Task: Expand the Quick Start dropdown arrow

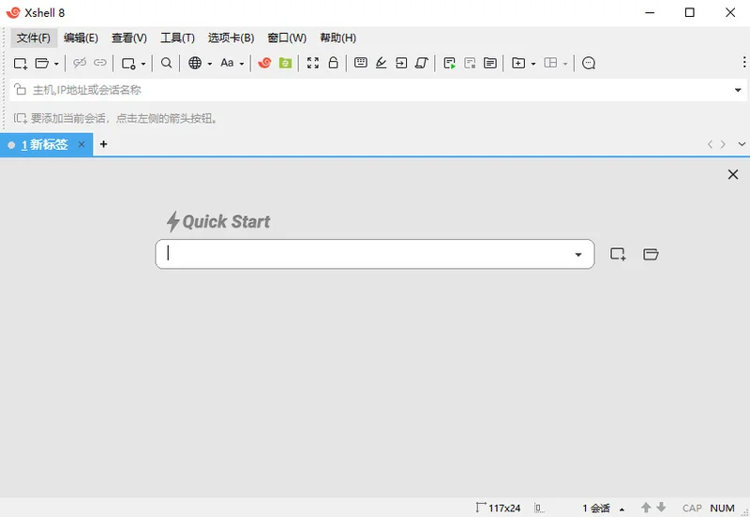Action: [578, 255]
